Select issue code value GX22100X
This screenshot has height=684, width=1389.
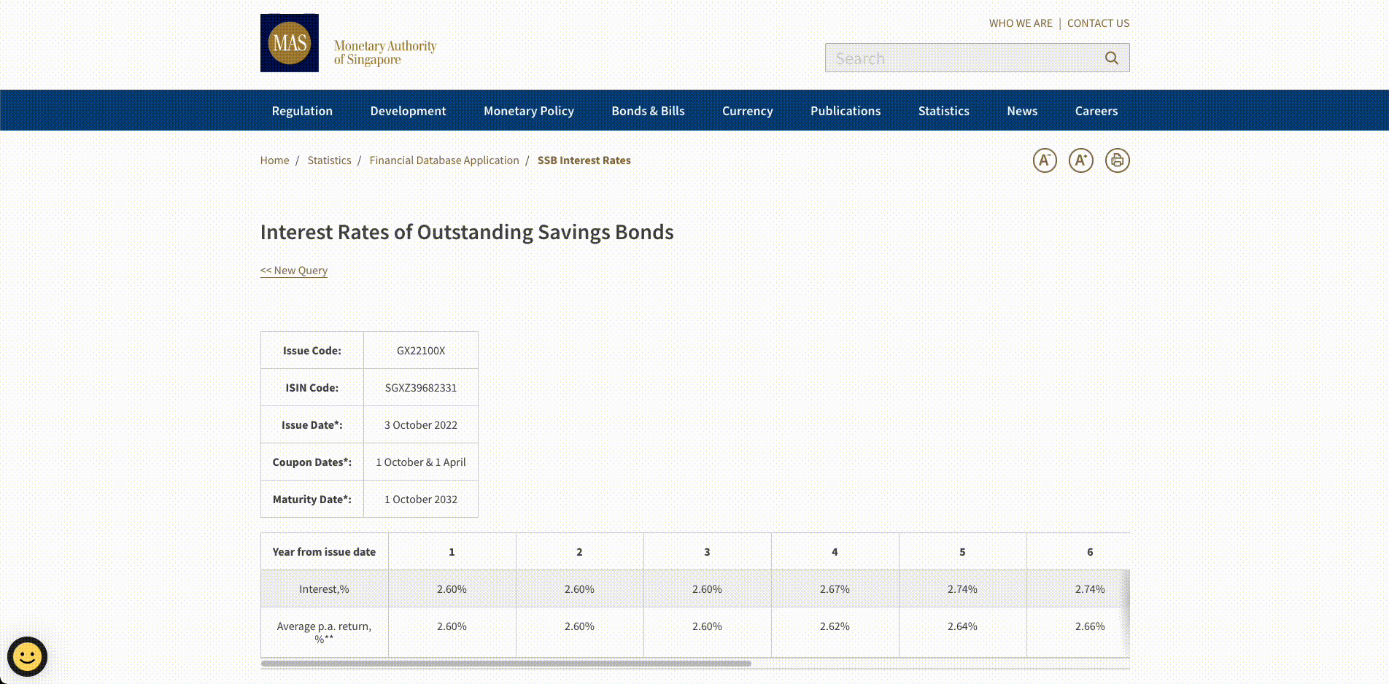pyautogui.click(x=421, y=351)
